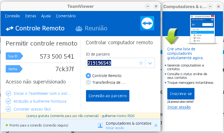Collapse contacts panel with double chevron

click(156, 125)
